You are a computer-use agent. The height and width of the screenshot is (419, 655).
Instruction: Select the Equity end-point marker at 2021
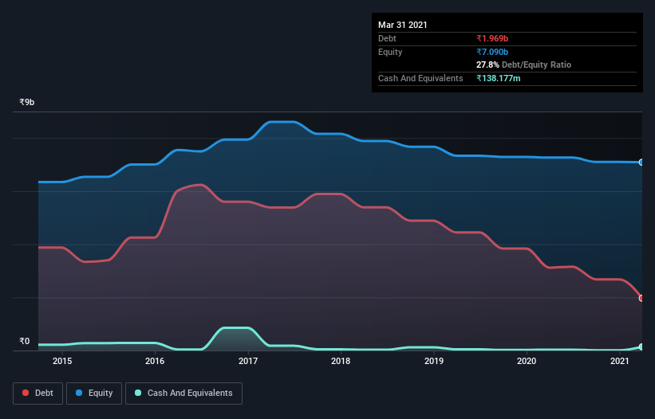pos(641,163)
